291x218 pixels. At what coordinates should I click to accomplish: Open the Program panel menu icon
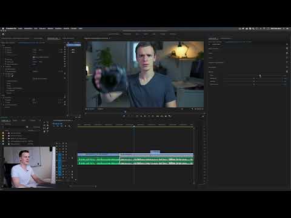point(110,38)
